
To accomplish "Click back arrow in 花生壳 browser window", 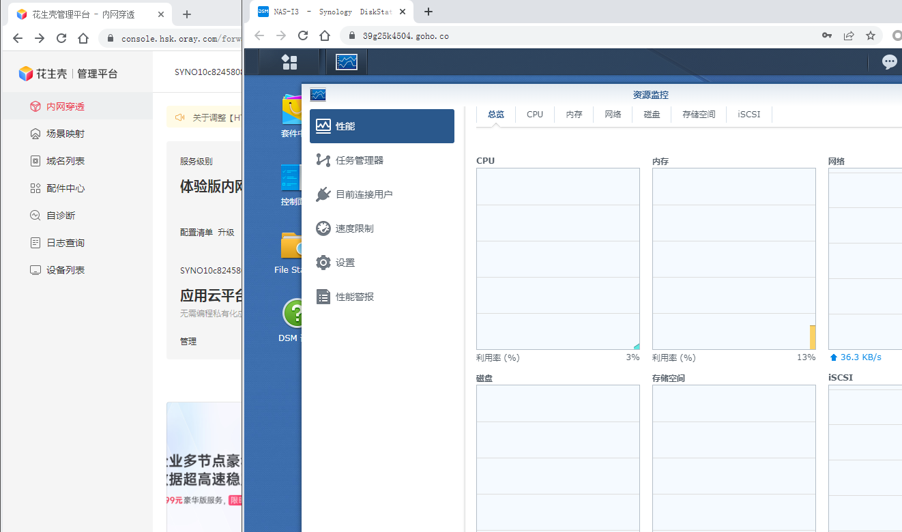I will coord(18,38).
